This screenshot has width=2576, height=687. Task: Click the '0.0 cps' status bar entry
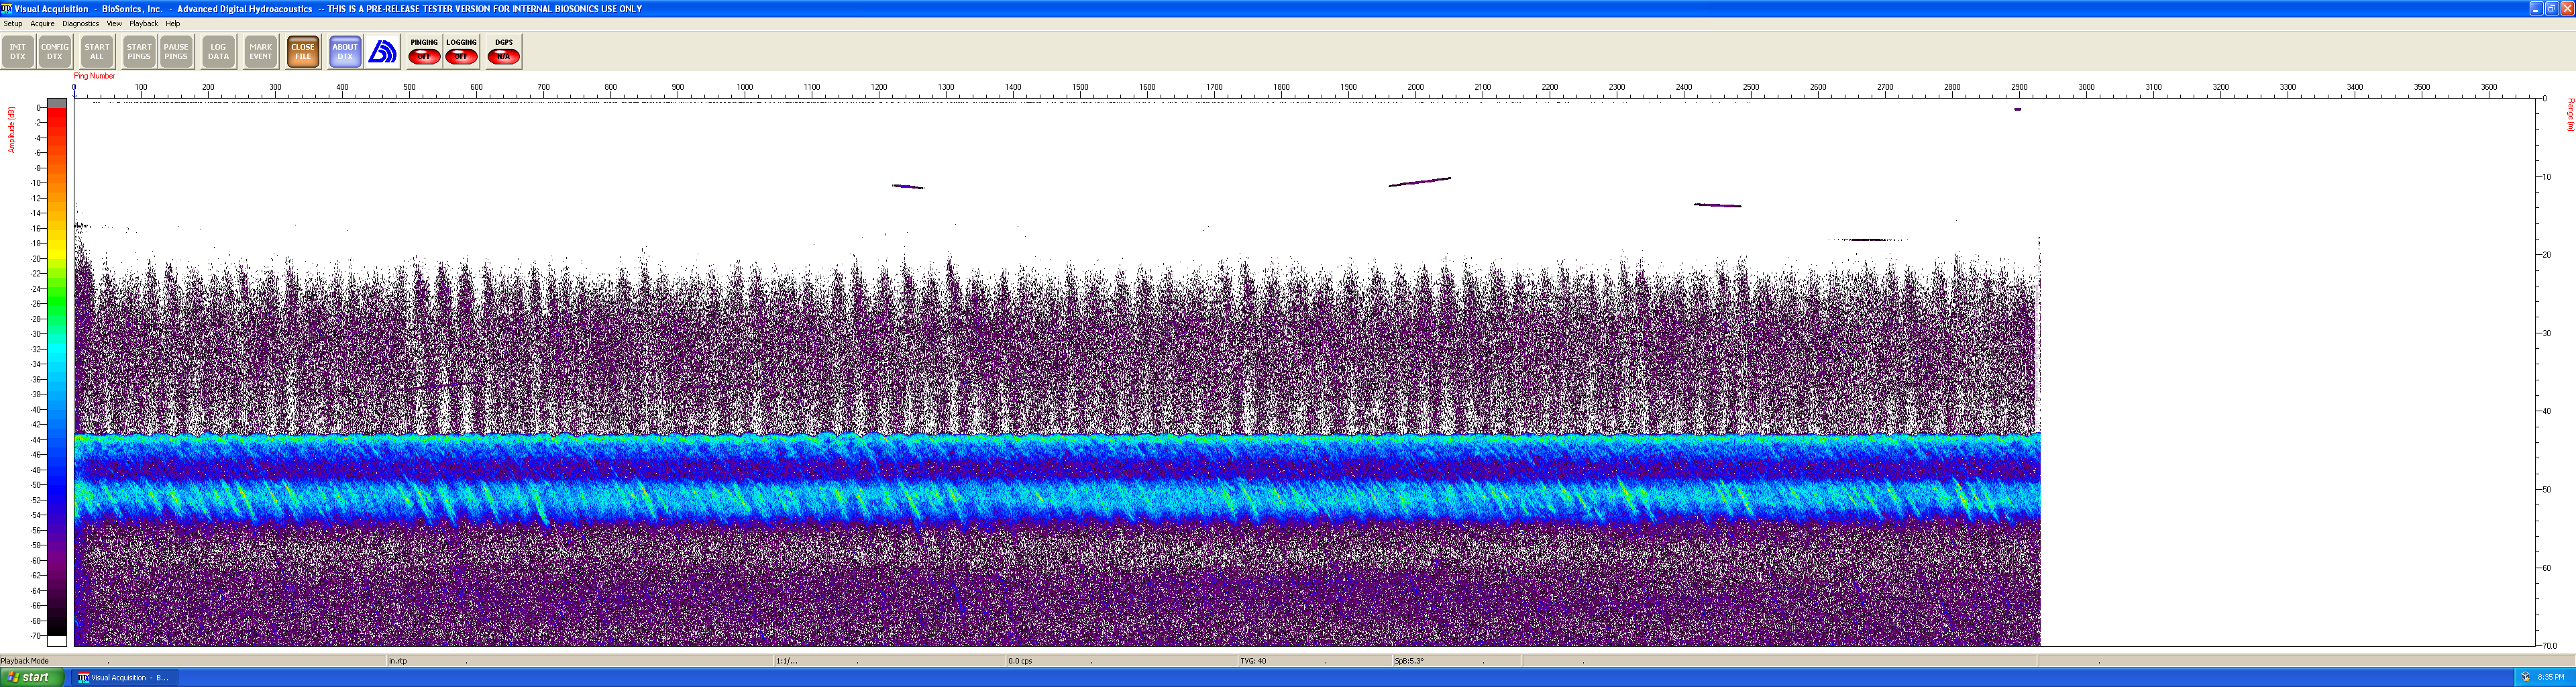(1020, 661)
